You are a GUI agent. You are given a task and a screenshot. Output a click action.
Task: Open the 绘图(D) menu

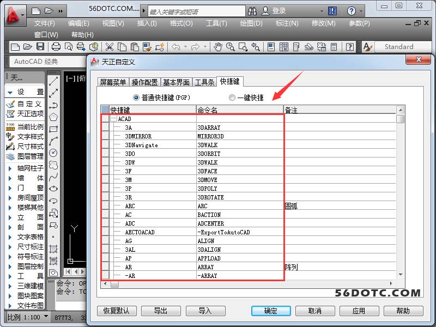pyautogui.click(x=251, y=23)
